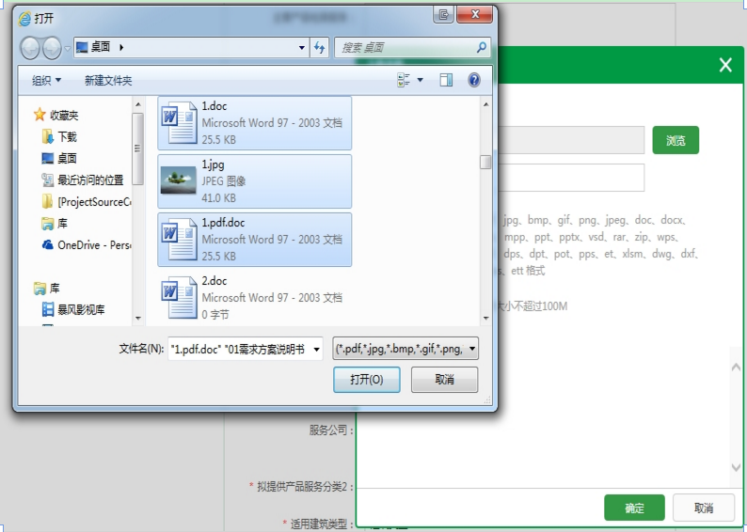Click the sidebar scrollbar up arrow

(x=138, y=104)
